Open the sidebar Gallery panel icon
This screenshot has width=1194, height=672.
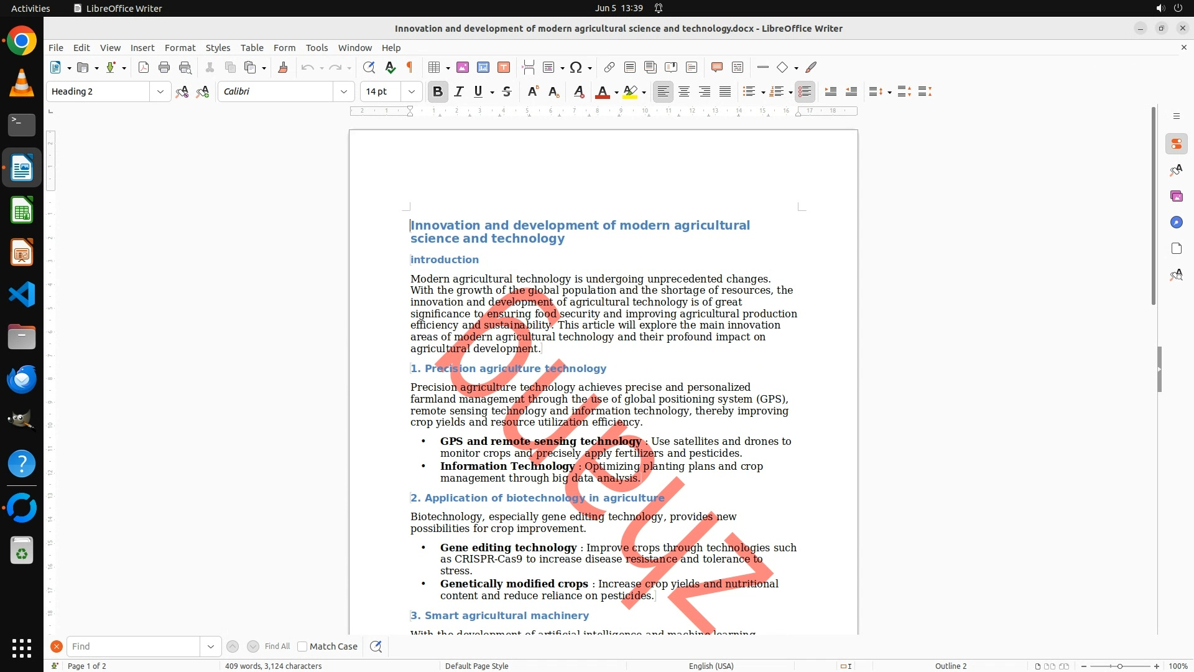point(1176,197)
